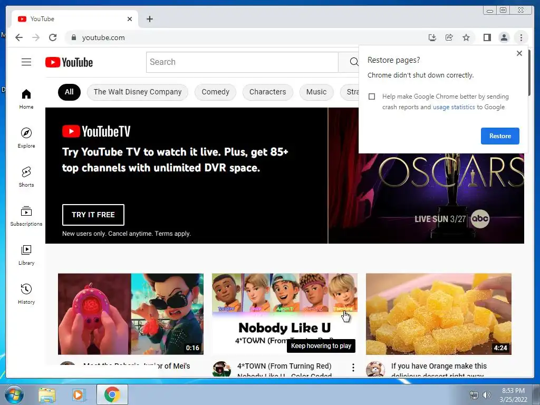The height and width of the screenshot is (405, 540).
Task: Click the Chrome taskbar icon
Action: [x=112, y=394]
